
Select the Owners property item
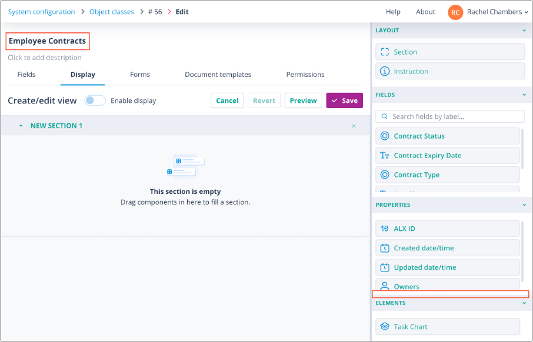pos(447,284)
